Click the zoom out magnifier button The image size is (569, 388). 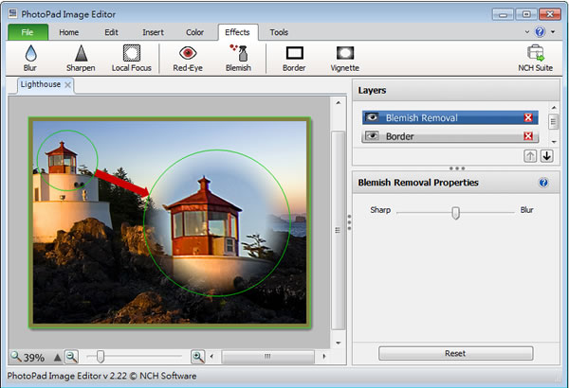click(72, 357)
